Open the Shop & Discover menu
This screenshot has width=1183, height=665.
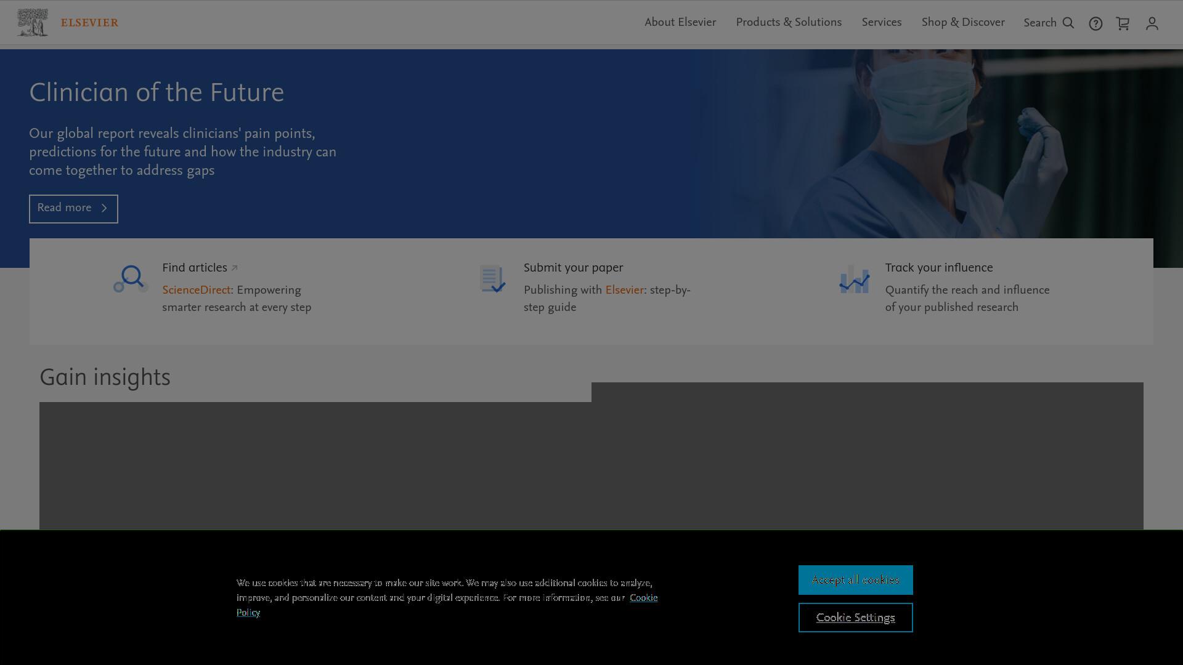tap(963, 23)
